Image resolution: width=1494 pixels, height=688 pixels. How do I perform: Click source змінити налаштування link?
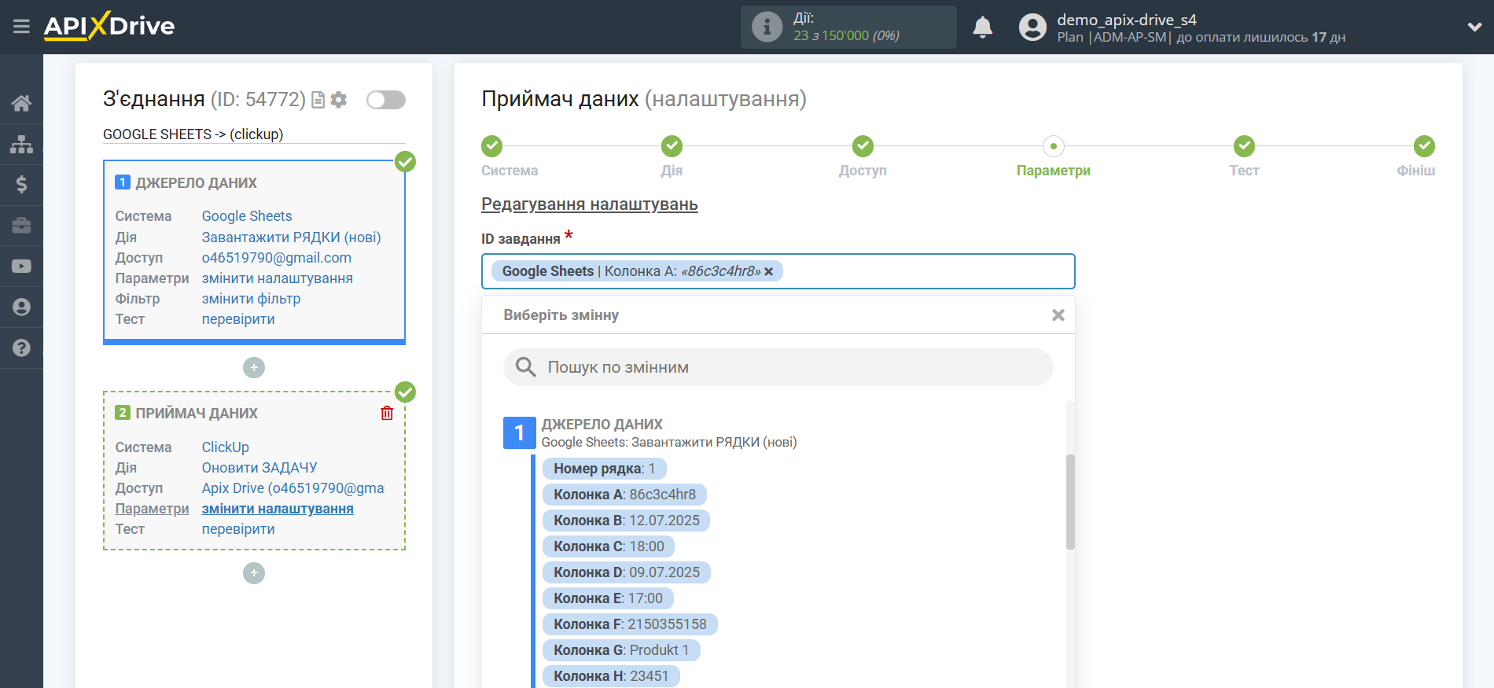[x=278, y=278]
